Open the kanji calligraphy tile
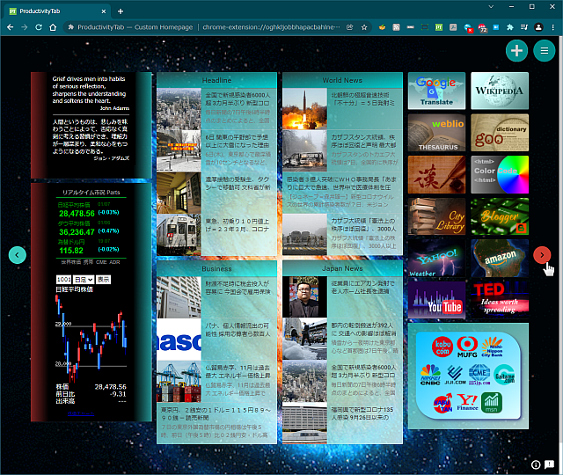The image size is (563, 475). 436,175
